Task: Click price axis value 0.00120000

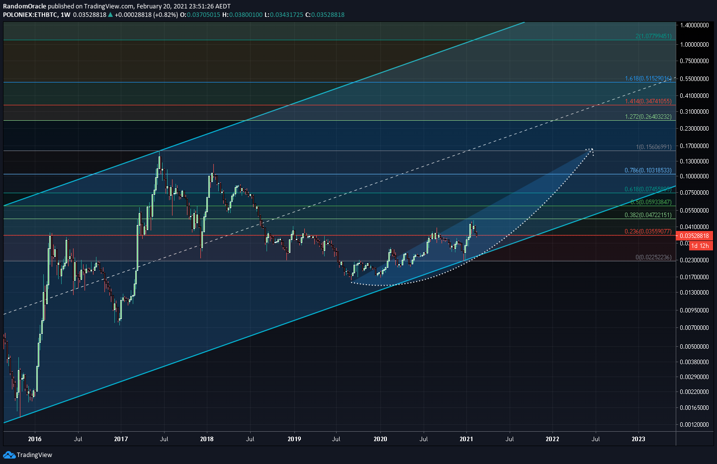Action: (x=694, y=425)
